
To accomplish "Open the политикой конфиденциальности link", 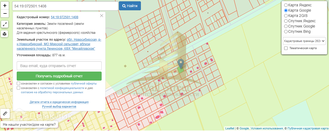I will [62, 88].
